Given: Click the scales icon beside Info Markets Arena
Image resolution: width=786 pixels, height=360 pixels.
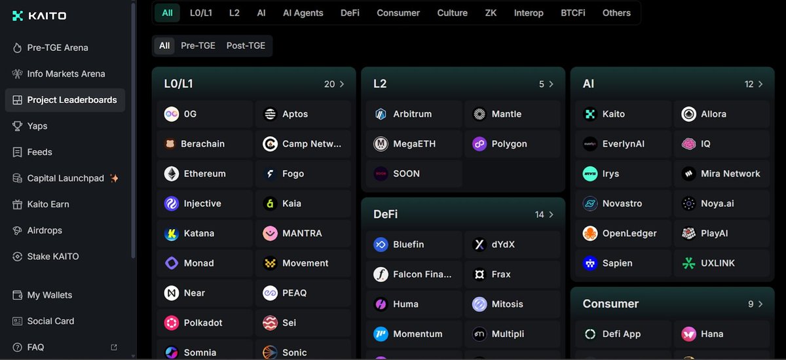Looking at the screenshot, I should click(x=18, y=74).
